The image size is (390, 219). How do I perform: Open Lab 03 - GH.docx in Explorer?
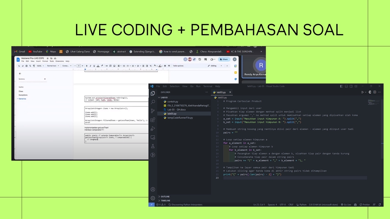pyautogui.click(x=184, y=109)
